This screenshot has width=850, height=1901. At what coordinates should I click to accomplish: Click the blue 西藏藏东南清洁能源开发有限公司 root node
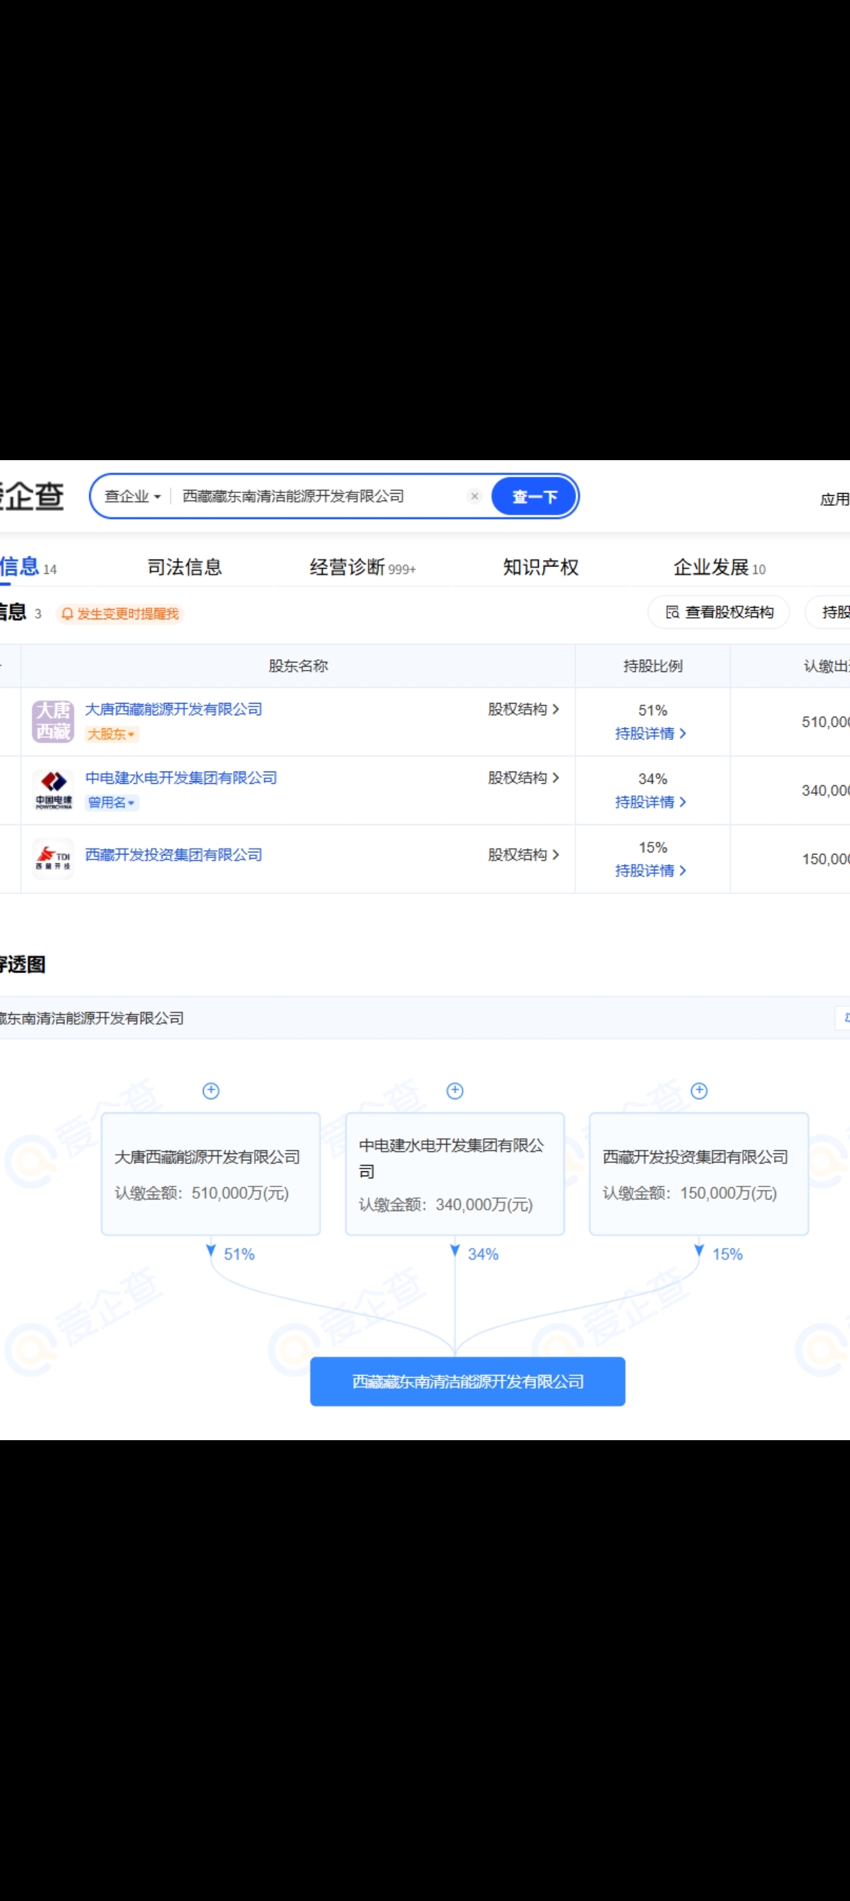tap(467, 1381)
